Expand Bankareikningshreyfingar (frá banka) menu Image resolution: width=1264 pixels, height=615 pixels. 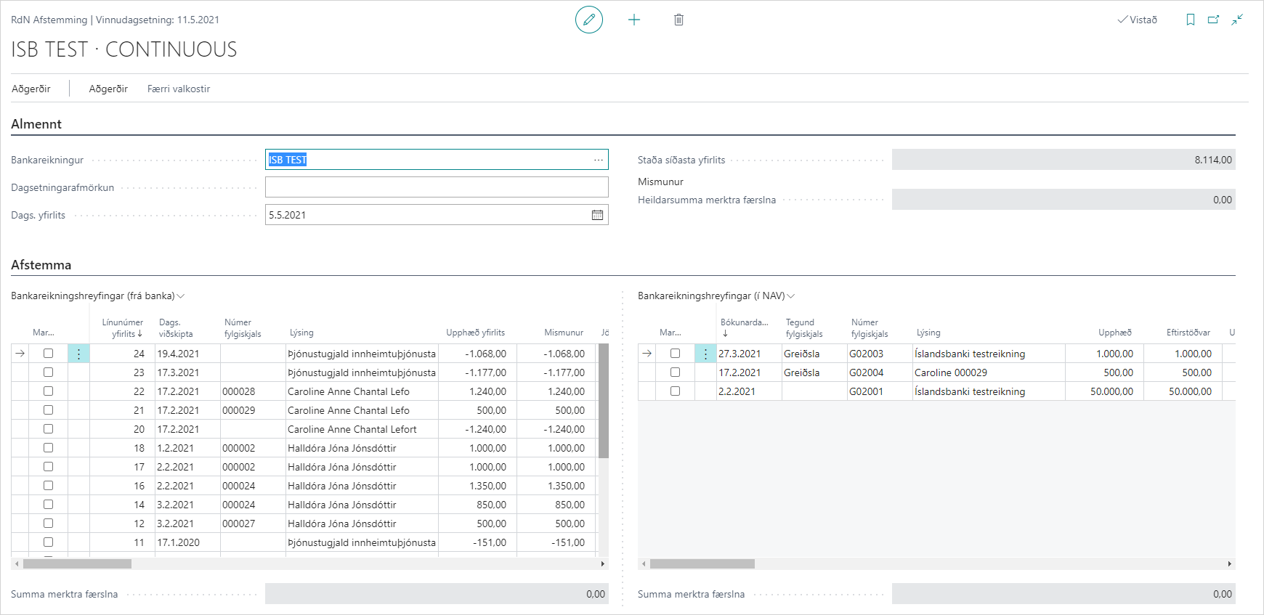[98, 296]
